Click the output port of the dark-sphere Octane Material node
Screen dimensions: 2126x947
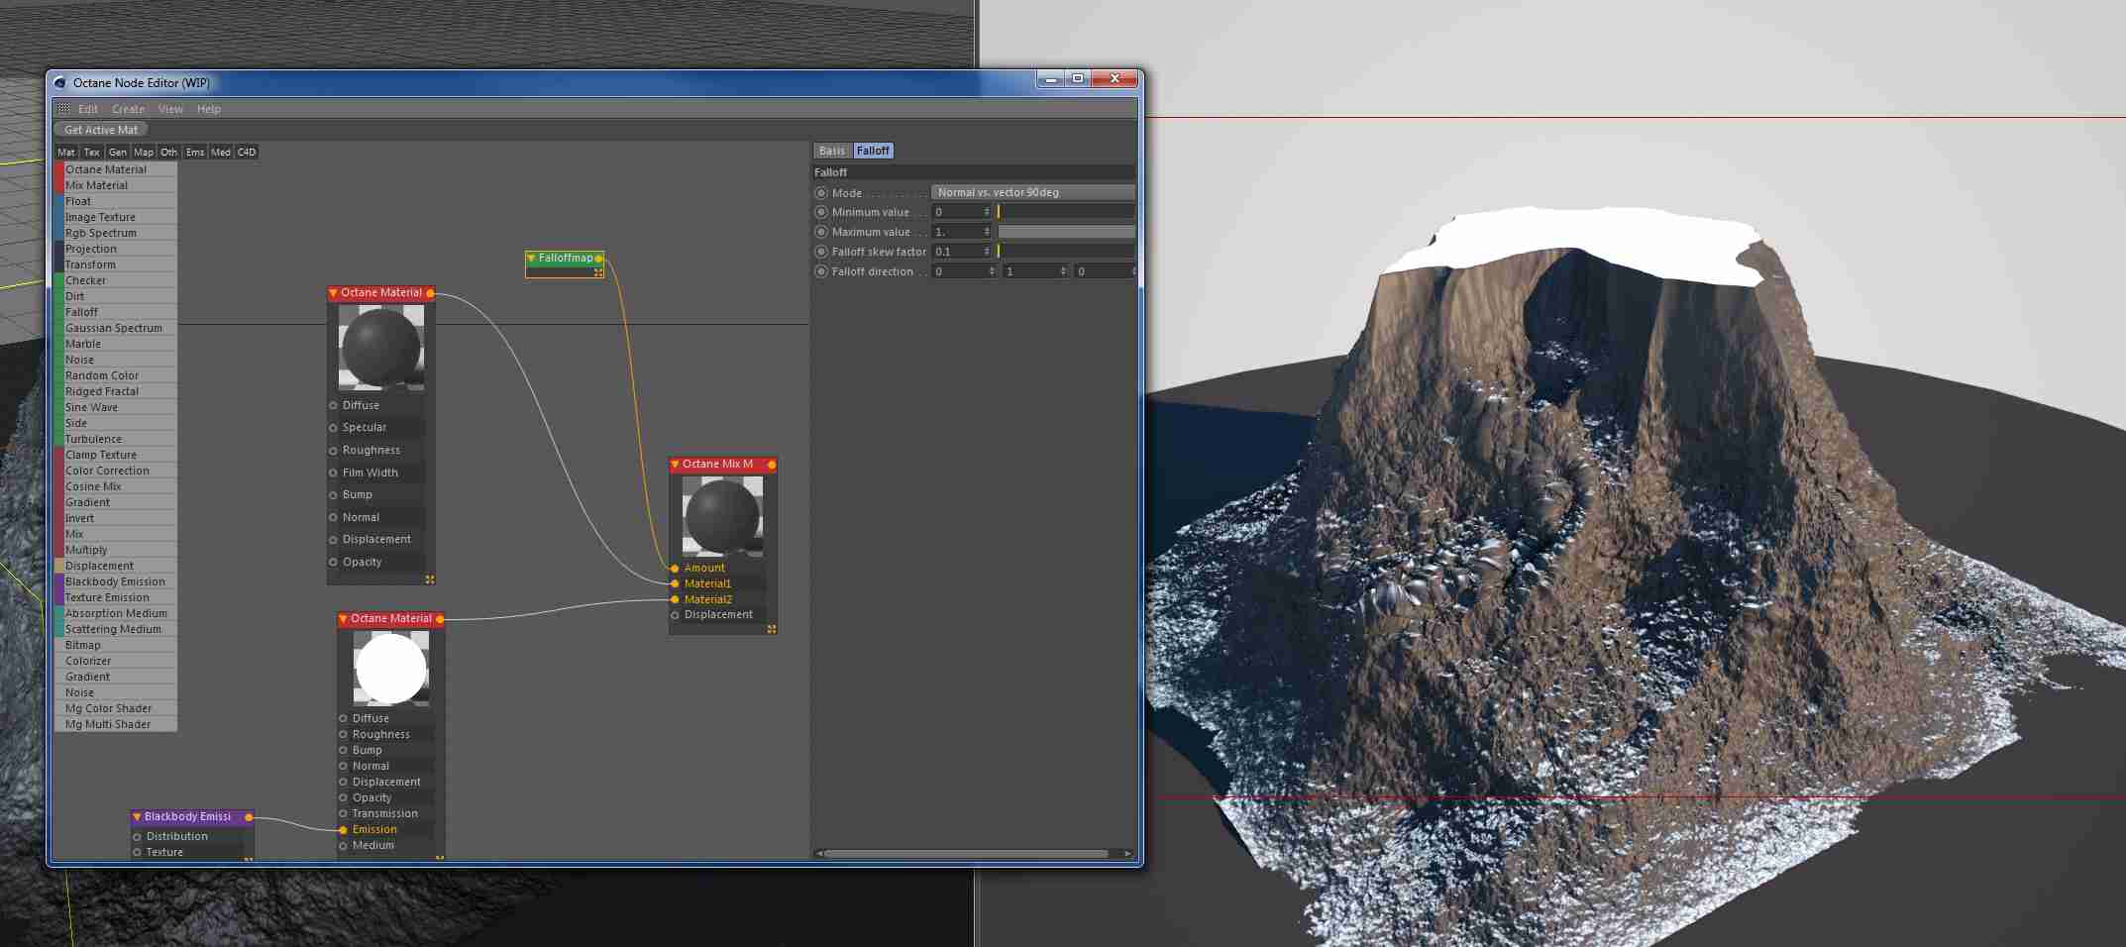[430, 293]
